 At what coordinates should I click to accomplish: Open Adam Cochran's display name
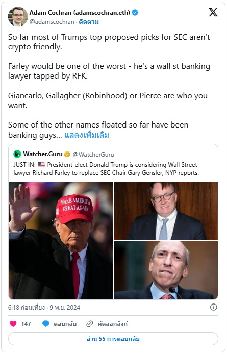80,13
